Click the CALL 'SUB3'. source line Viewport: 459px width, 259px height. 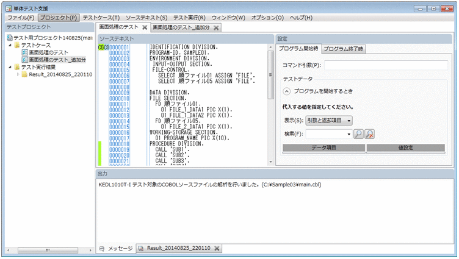pos(172,161)
